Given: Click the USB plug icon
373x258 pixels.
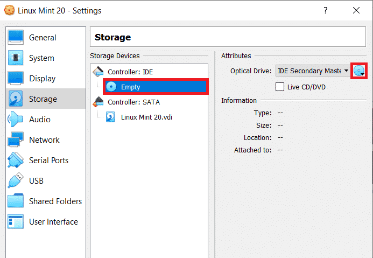Looking at the screenshot, I should [16, 181].
